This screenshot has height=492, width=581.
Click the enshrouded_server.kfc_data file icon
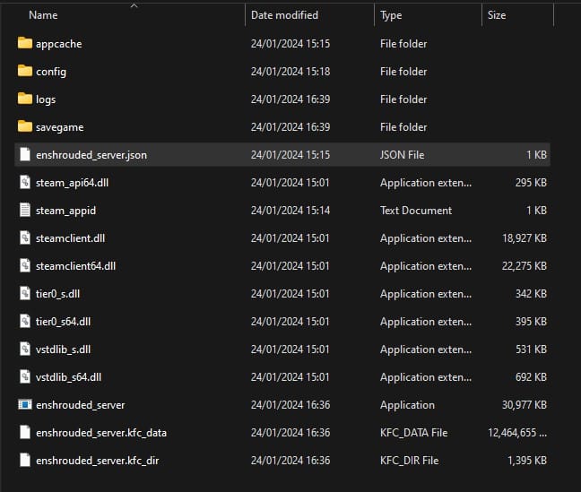click(x=25, y=432)
